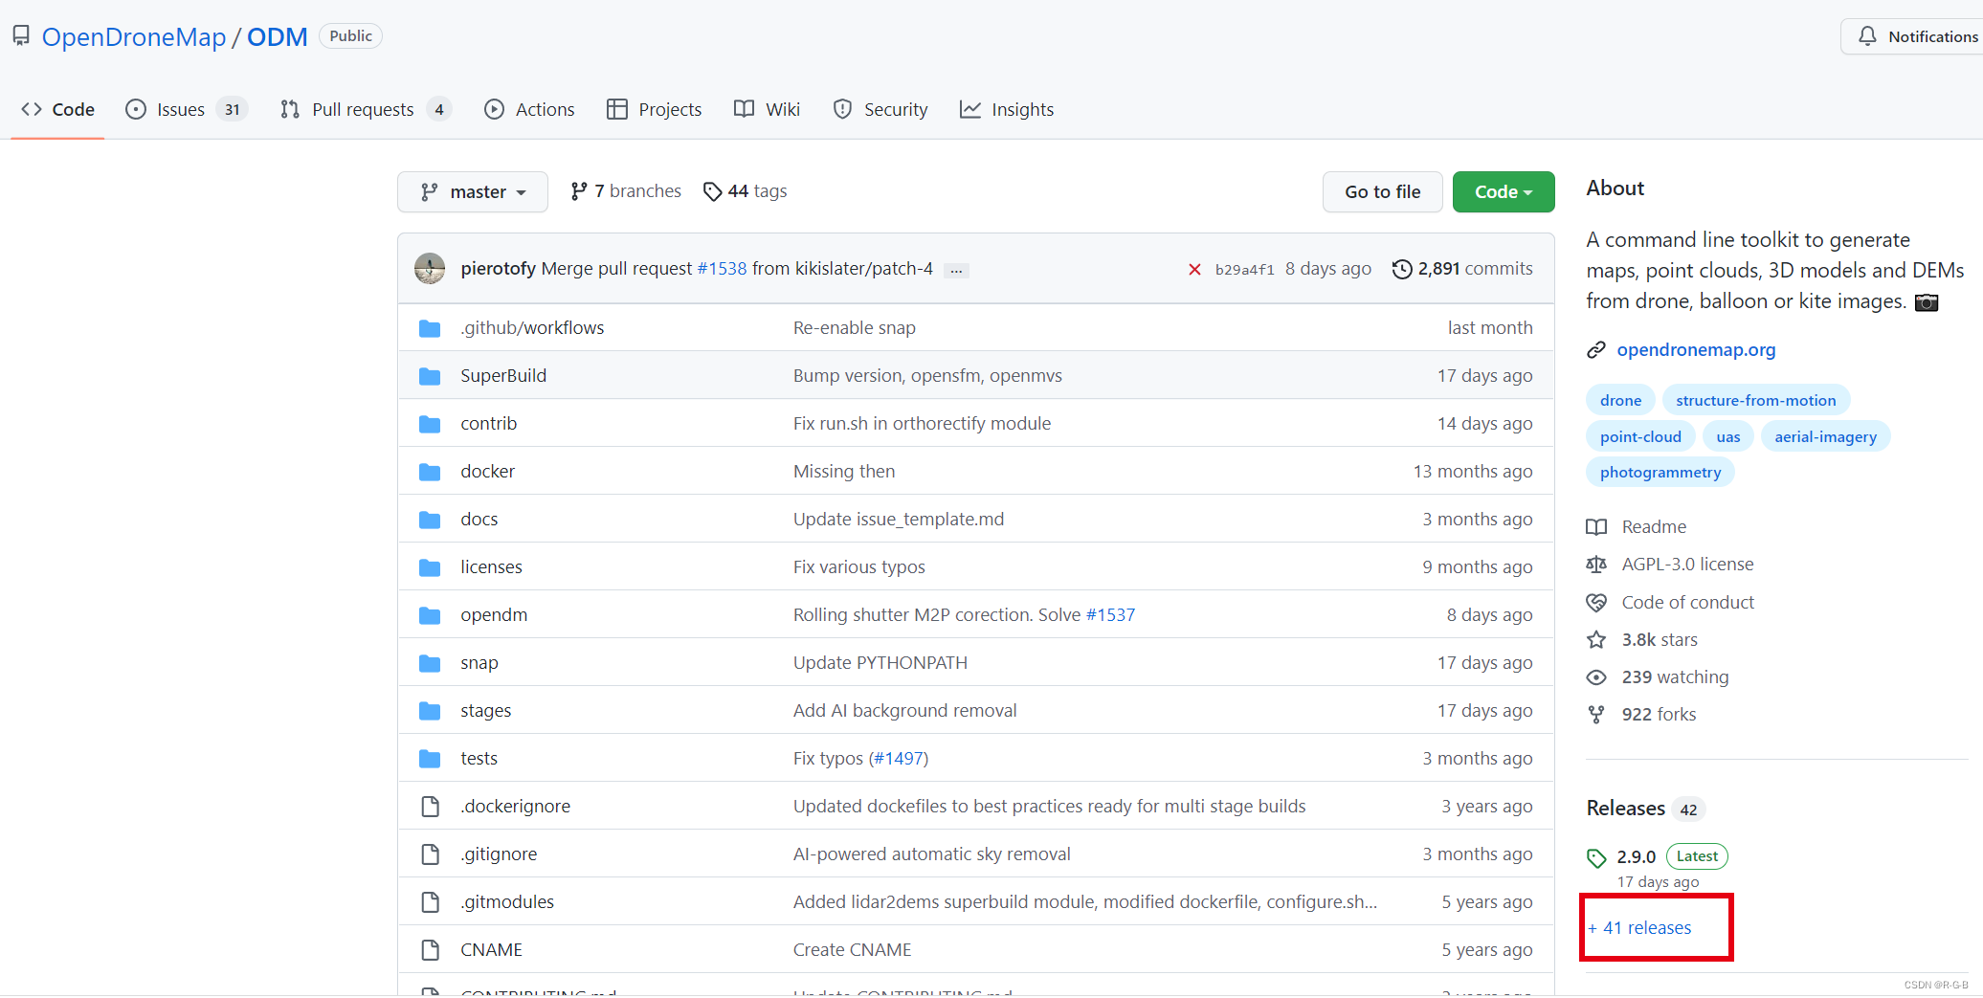
Task: Click pierotofy's avatar image
Action: [x=430, y=269]
